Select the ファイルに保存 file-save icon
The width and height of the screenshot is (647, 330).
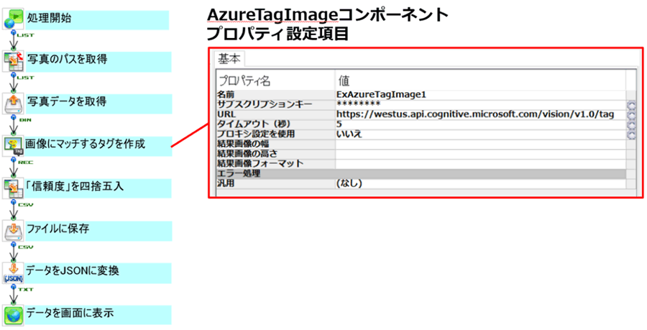point(14,231)
